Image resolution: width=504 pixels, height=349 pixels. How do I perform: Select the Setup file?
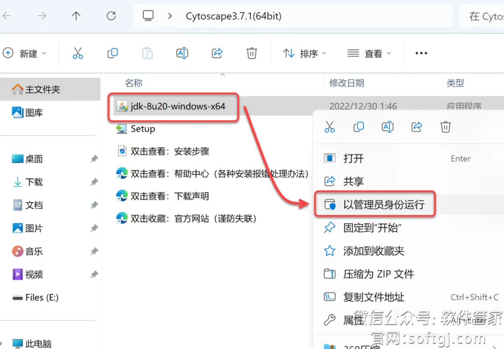pos(143,129)
